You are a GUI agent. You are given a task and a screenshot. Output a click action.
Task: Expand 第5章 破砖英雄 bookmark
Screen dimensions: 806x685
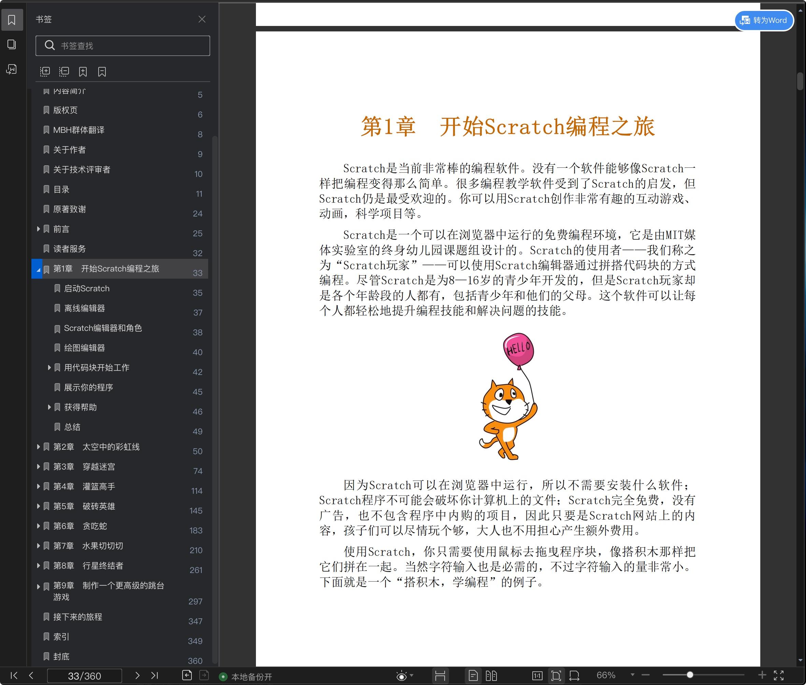[x=39, y=506]
